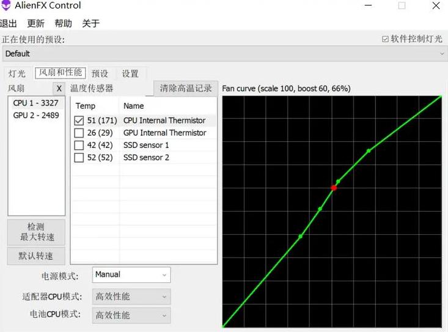Select the GPU 2 - 2489 fan
The width and height of the screenshot is (448, 332).
tap(36, 116)
